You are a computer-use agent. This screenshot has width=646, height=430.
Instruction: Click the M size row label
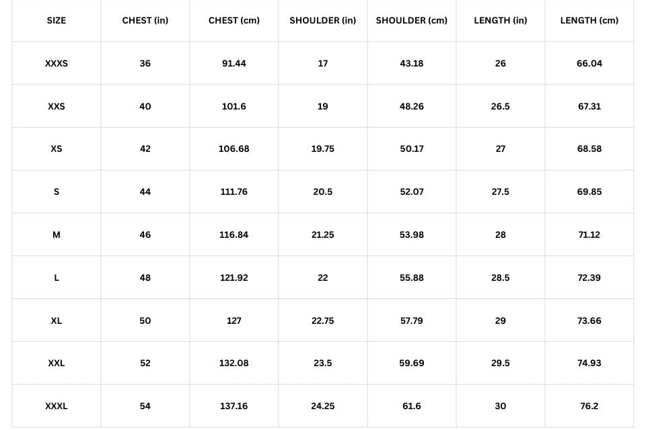57,234
